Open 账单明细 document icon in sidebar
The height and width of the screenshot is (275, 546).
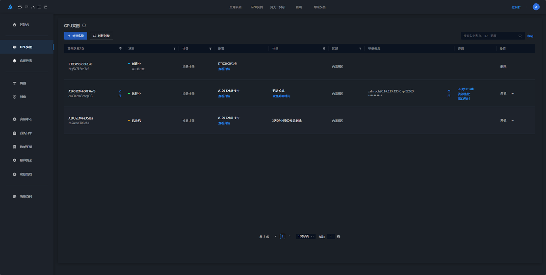click(15, 146)
